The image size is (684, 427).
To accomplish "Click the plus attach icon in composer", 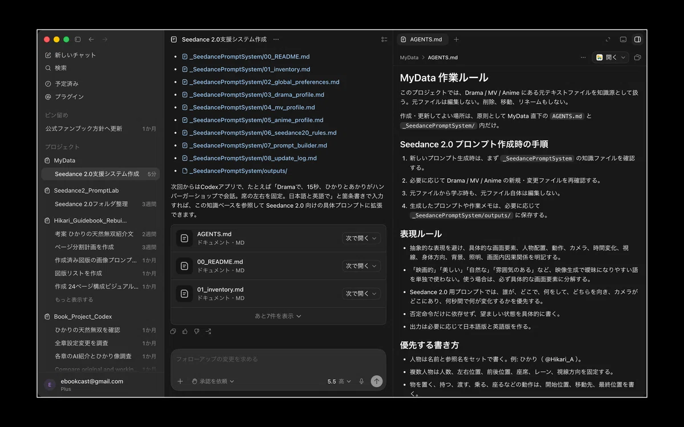I will (x=180, y=381).
